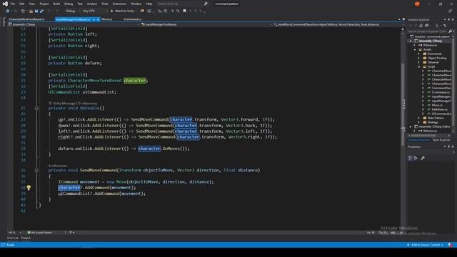Click the lightbulb quick actions icon

[x=29, y=188]
